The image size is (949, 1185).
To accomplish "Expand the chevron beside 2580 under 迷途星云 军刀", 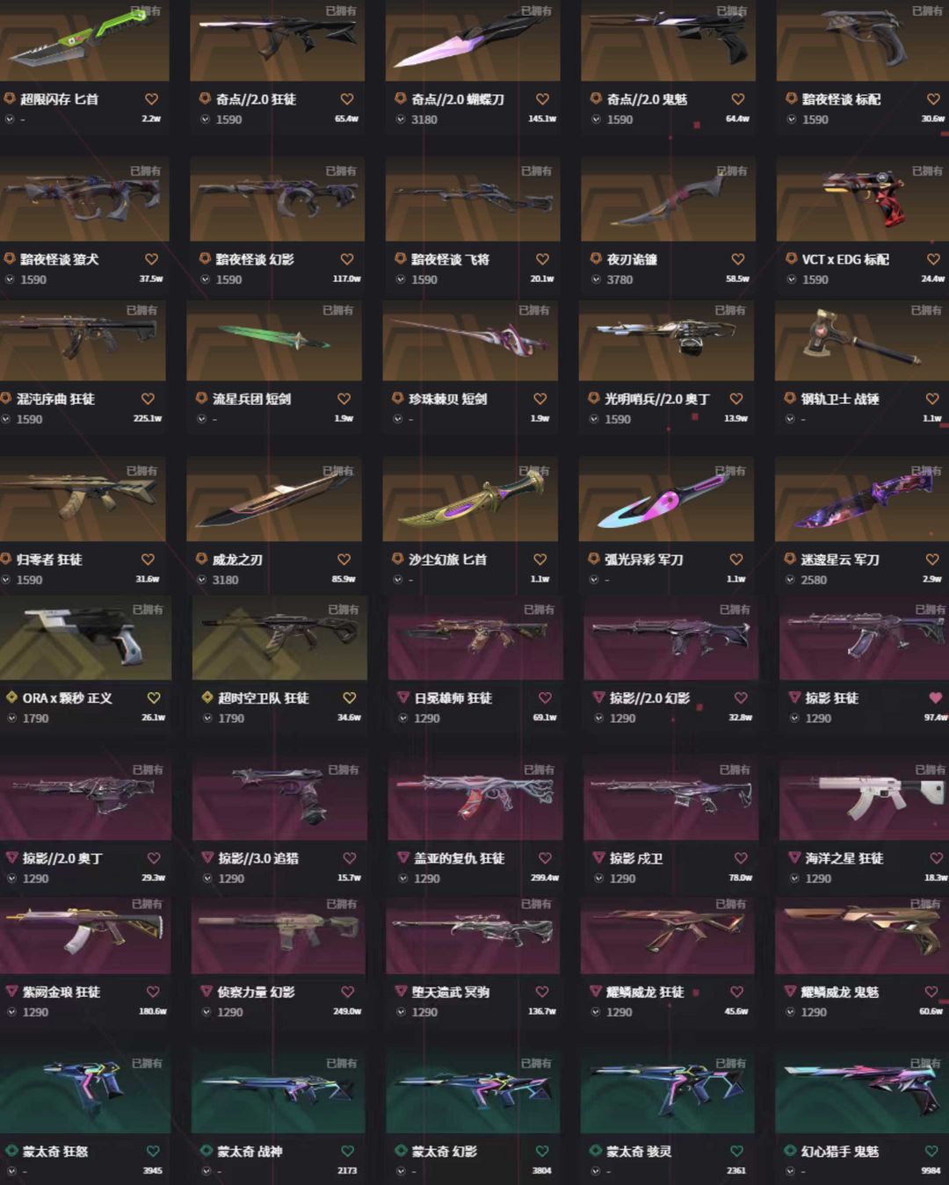I will 790,580.
